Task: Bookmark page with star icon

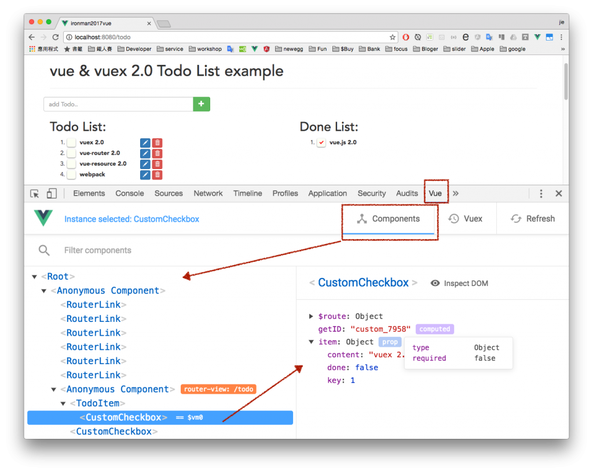Action: [x=393, y=37]
